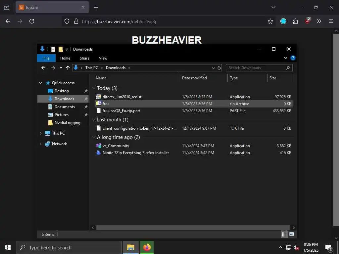This screenshot has height=254, width=339.
Task: Open the Firefox hamburger menu
Action: point(331,21)
